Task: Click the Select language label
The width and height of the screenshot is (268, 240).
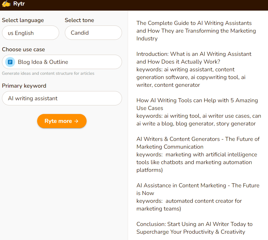Action: pos(23,20)
